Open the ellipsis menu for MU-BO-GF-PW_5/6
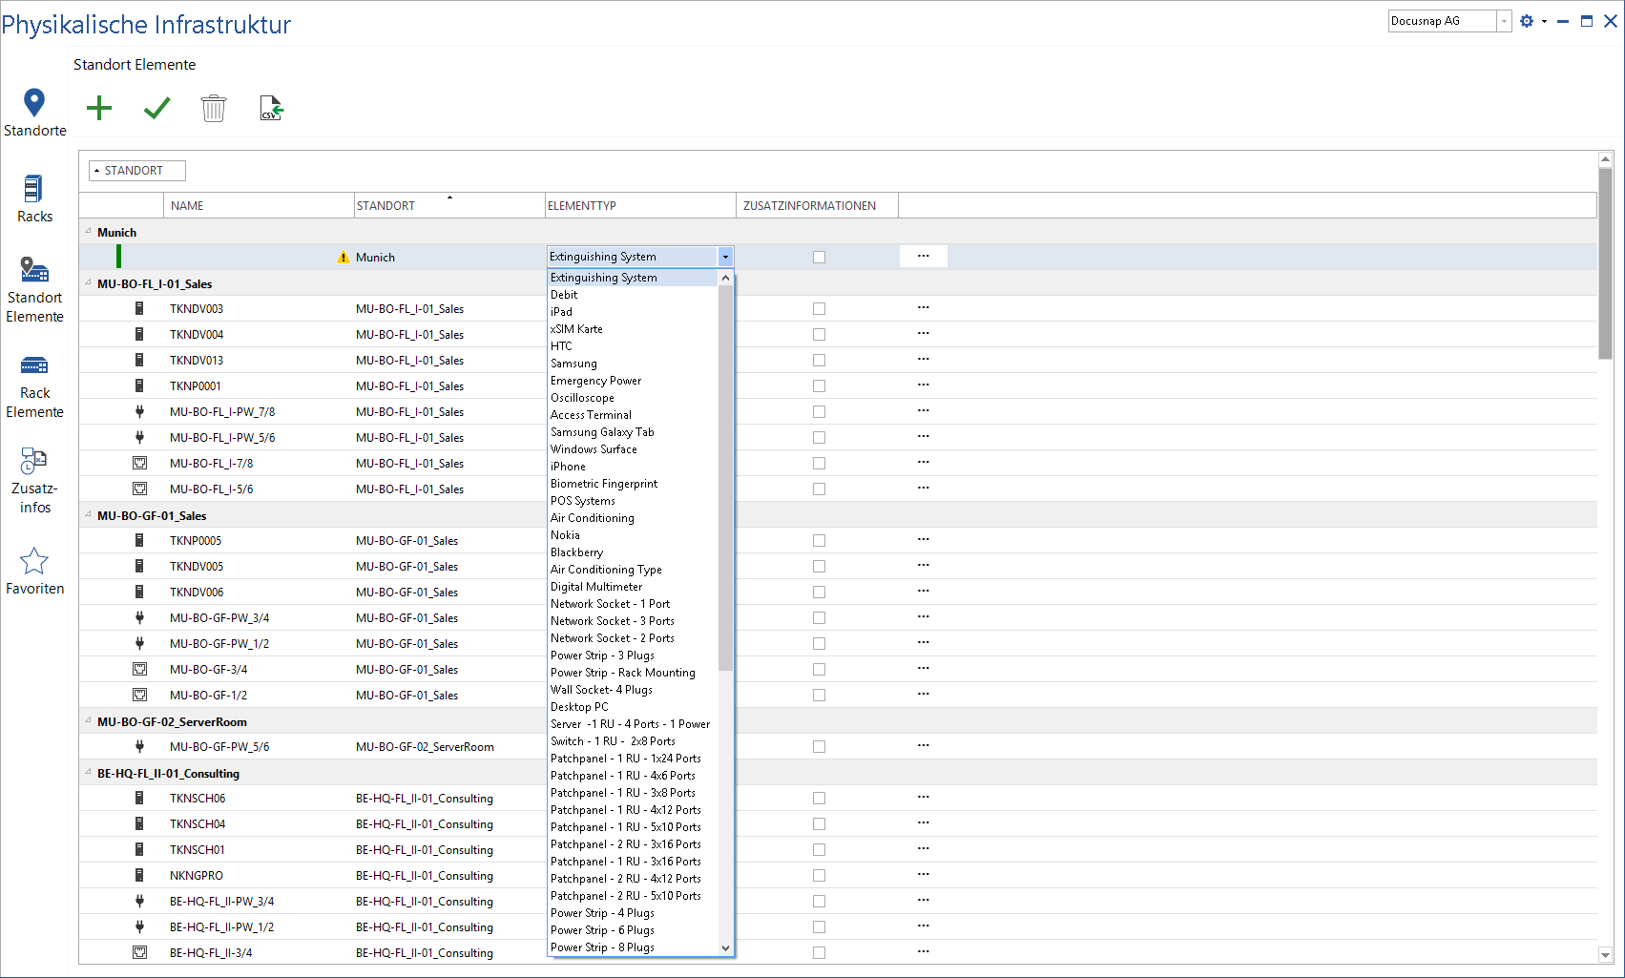This screenshot has height=978, width=1625. (923, 745)
